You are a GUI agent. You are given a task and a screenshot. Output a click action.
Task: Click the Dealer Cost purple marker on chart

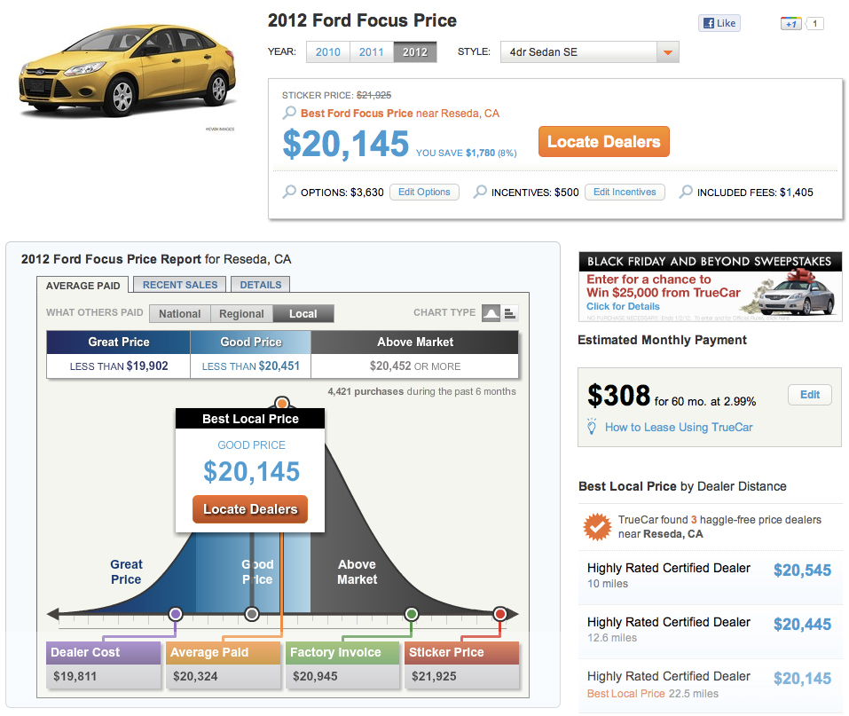click(176, 614)
